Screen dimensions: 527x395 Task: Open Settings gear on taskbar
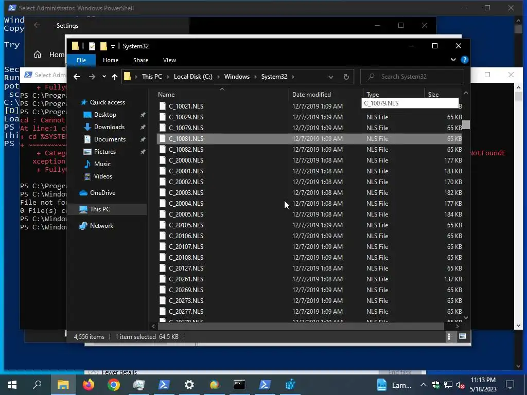189,385
